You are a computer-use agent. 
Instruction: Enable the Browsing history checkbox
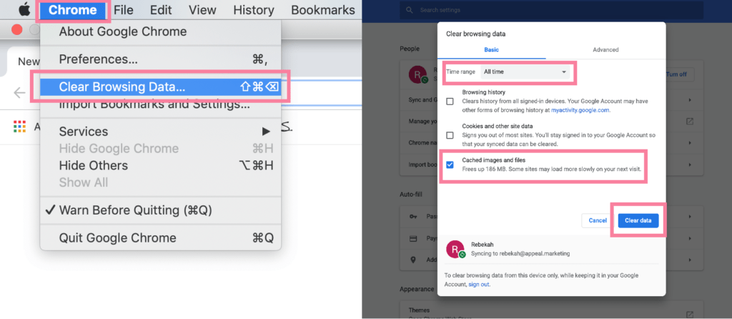coord(450,101)
